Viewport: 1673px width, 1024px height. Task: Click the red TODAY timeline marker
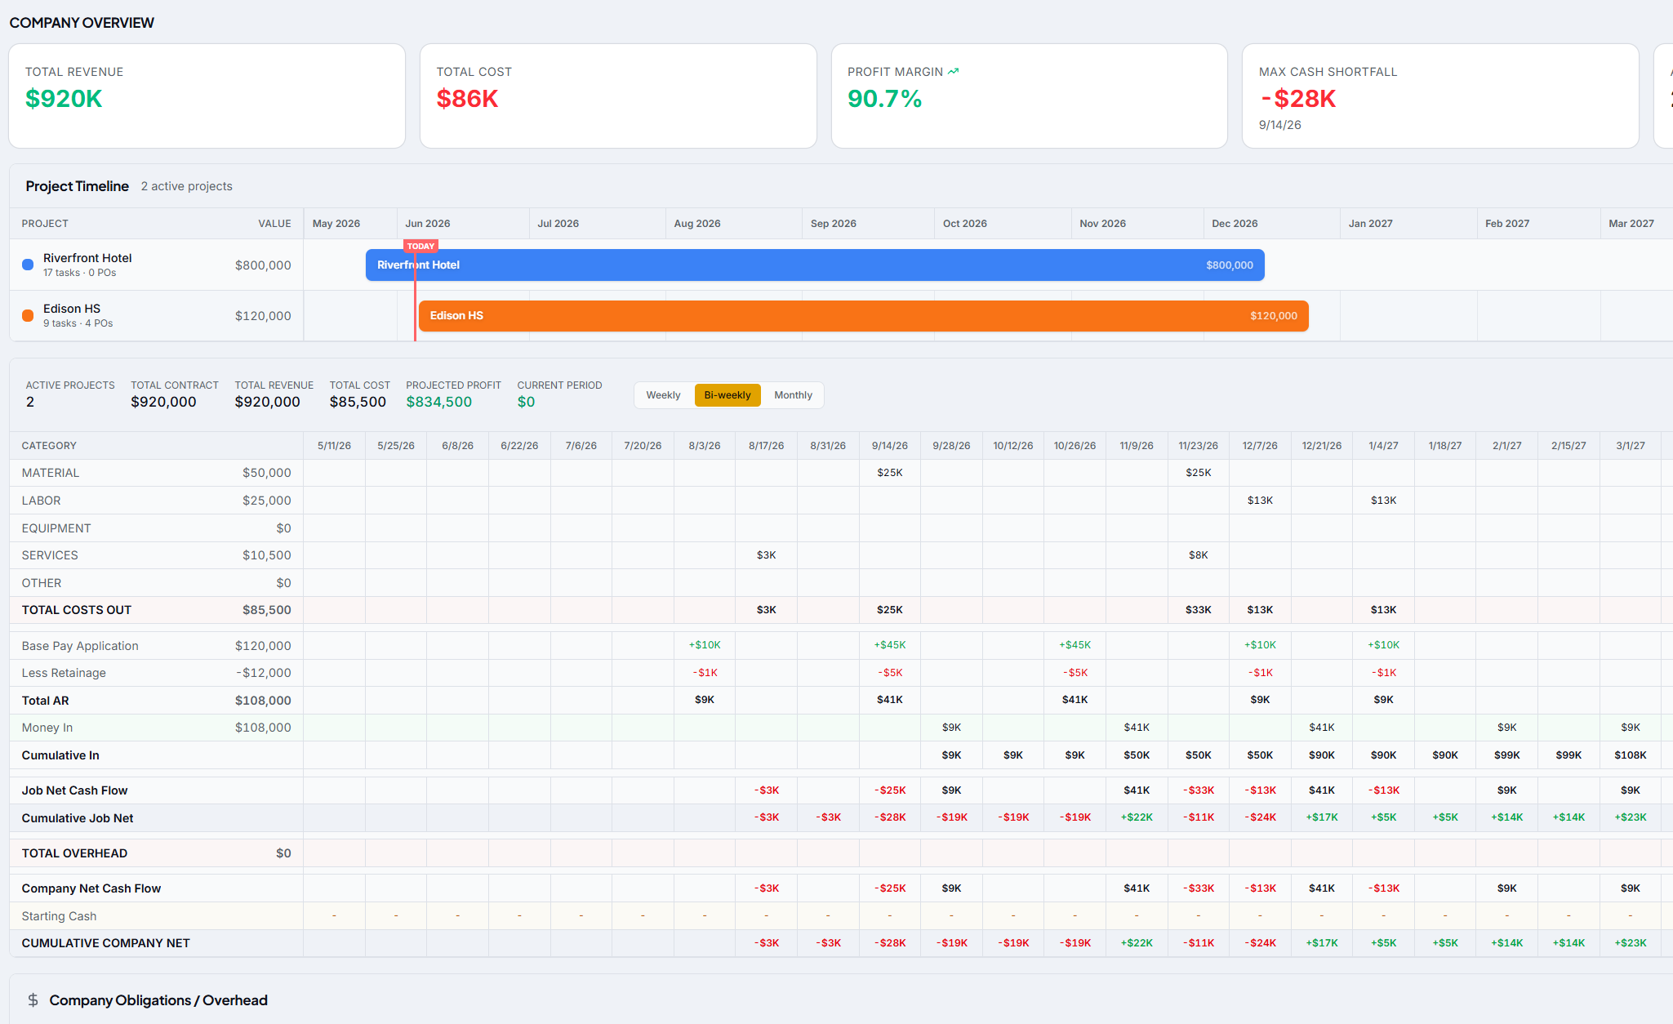pos(420,246)
